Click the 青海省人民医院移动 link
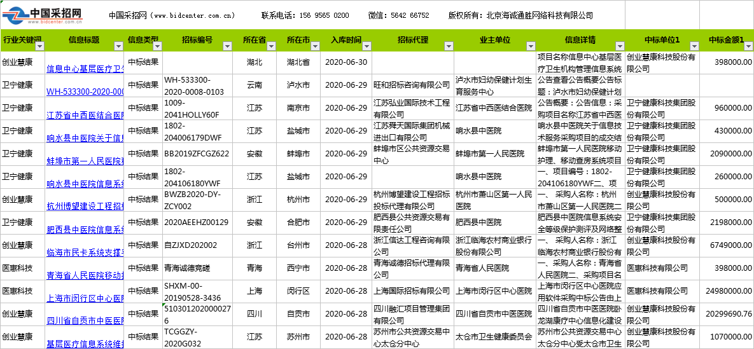This screenshot has height=349, width=754. click(85, 275)
